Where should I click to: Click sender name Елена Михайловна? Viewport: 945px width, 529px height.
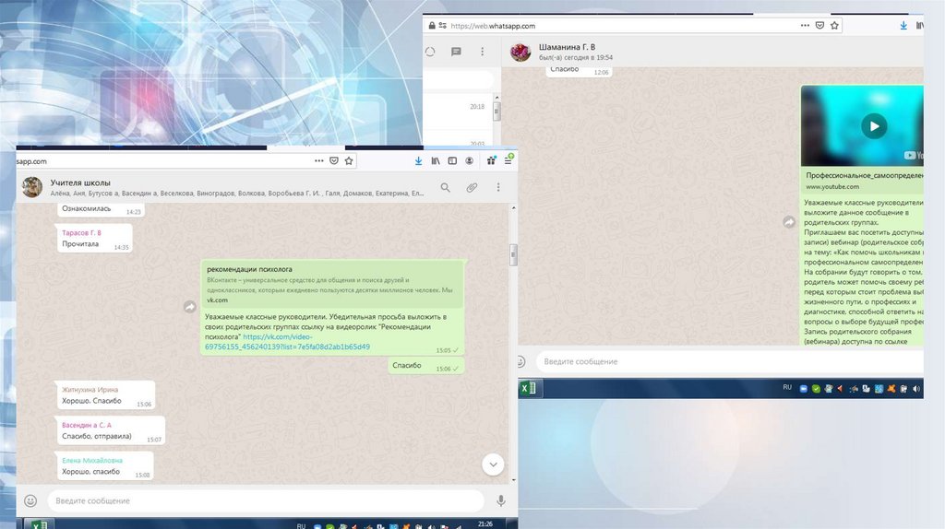coord(91,461)
